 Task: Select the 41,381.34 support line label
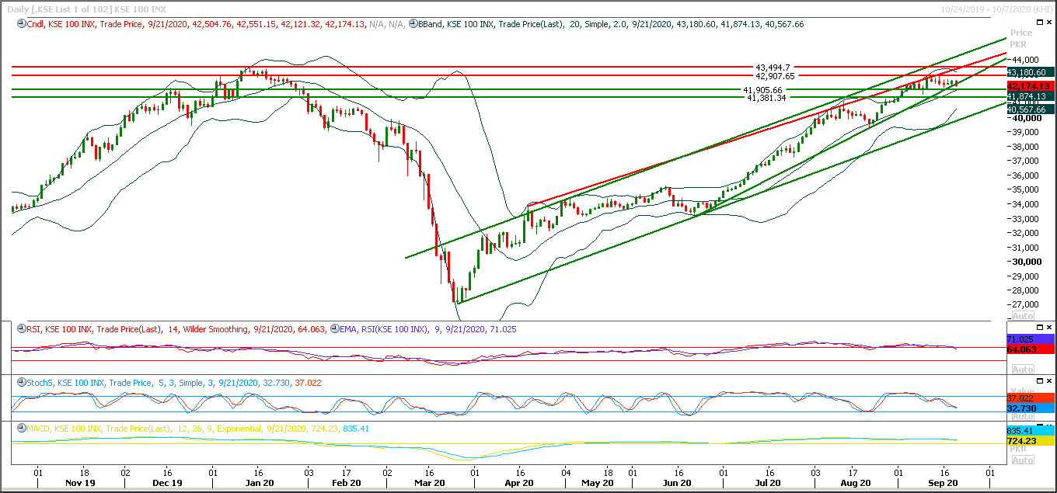pyautogui.click(x=766, y=98)
